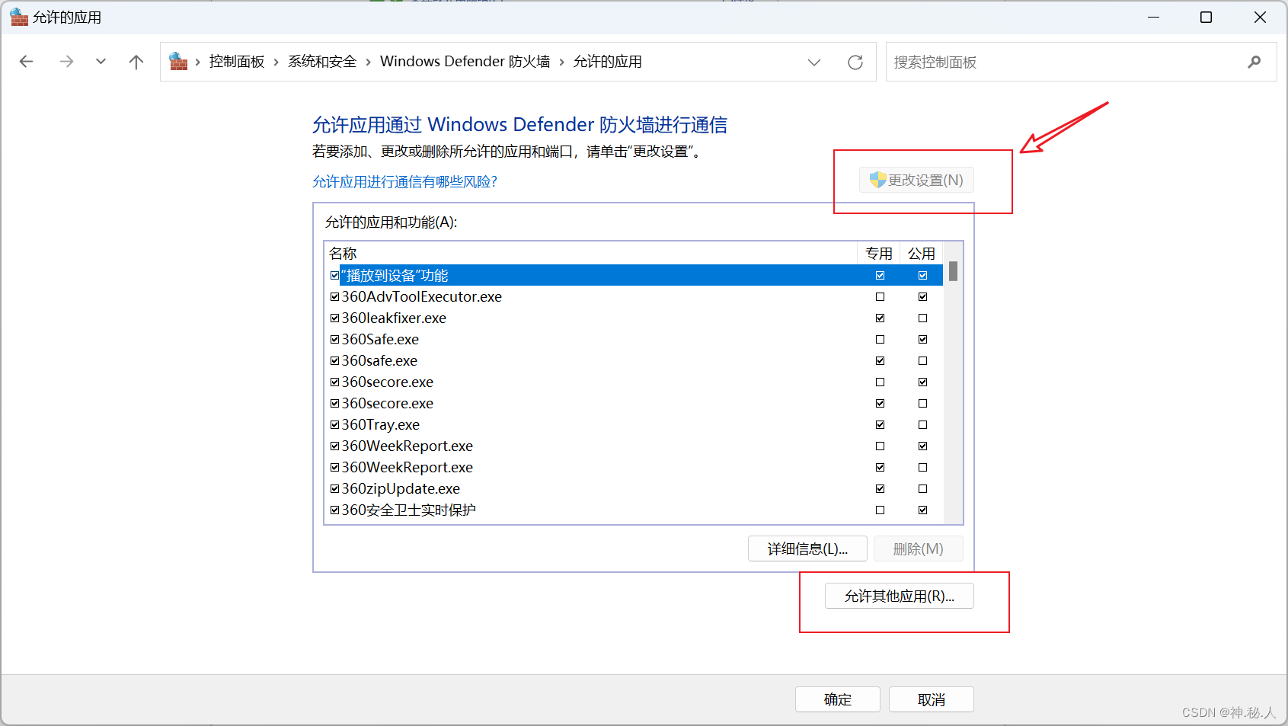The width and height of the screenshot is (1288, 726).
Task: Toggle 专用 checkbox for "播放到设备"功能
Action: (880, 275)
